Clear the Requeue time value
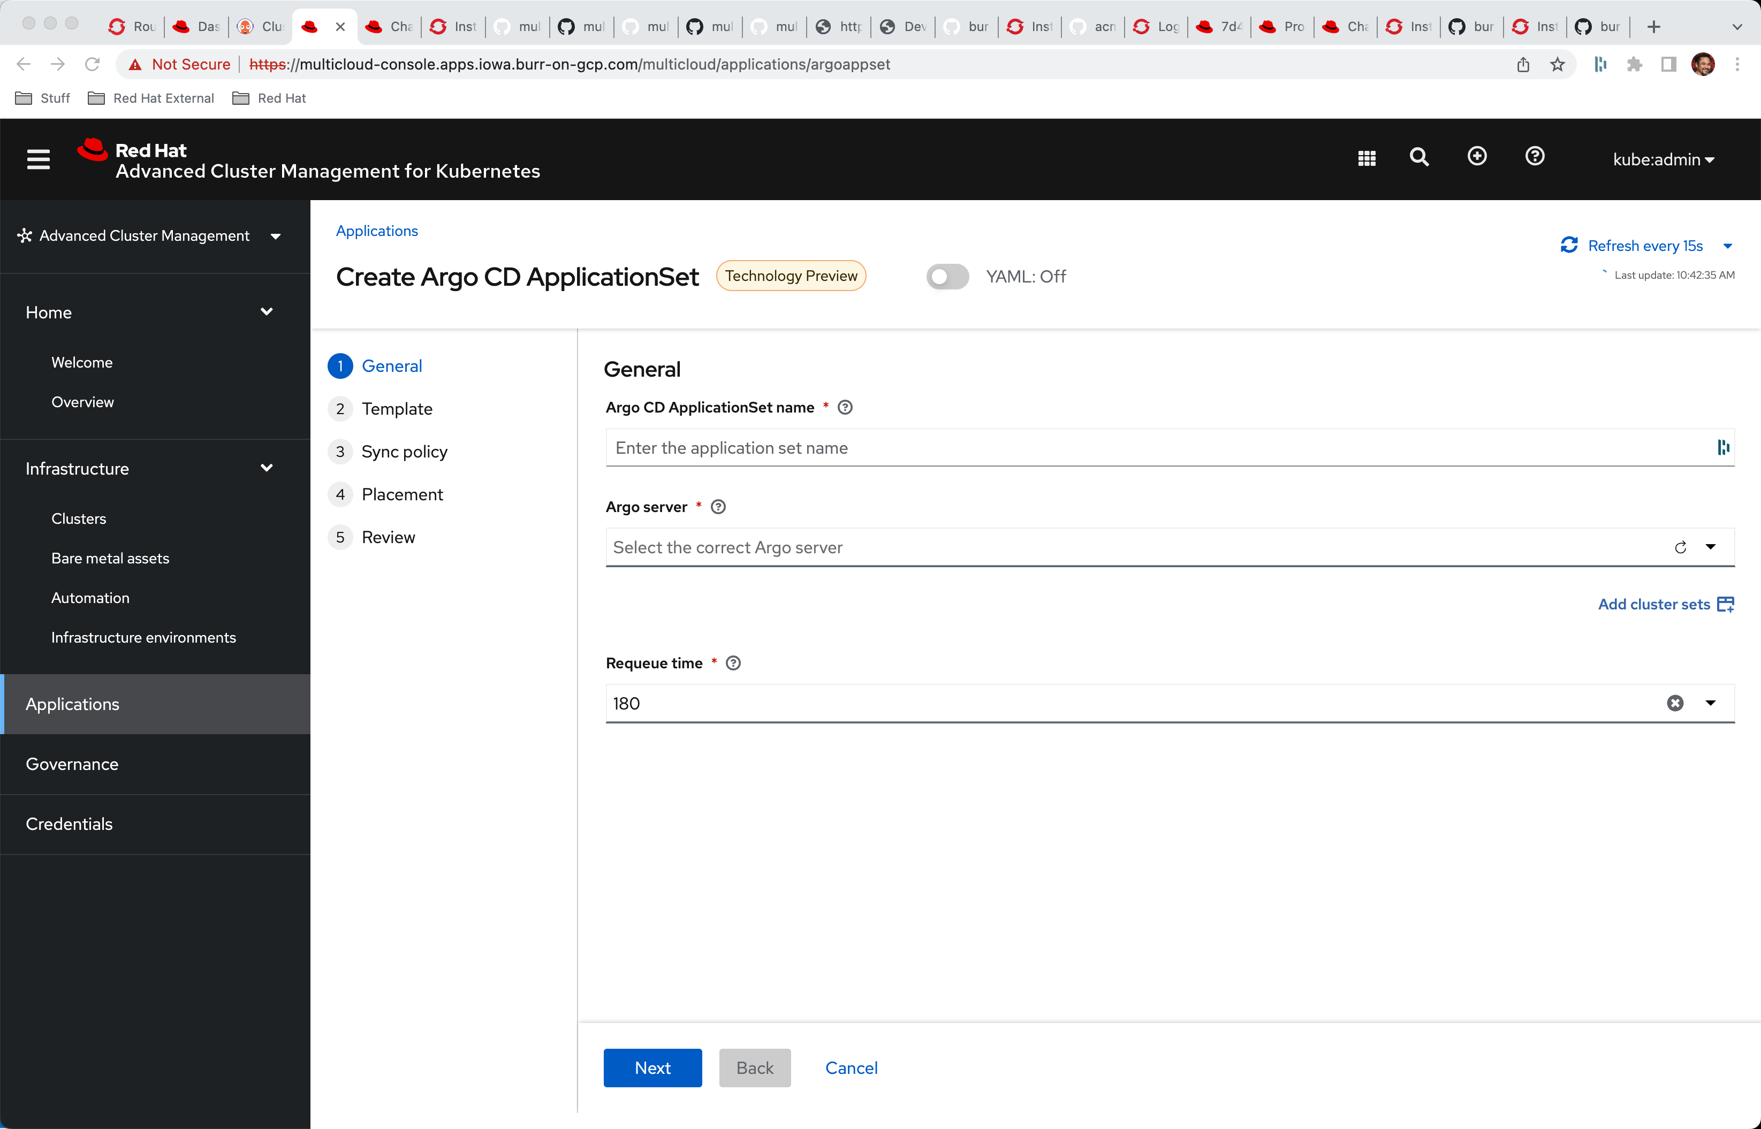 pyautogui.click(x=1675, y=704)
